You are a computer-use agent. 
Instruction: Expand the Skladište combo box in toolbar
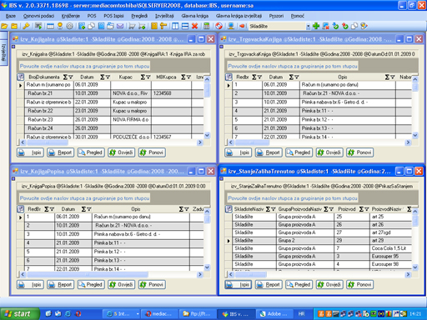point(308,27)
